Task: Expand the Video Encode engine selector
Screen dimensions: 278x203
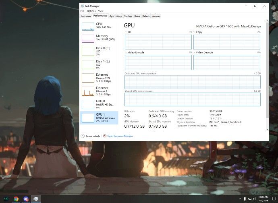Action: [x=126, y=52]
